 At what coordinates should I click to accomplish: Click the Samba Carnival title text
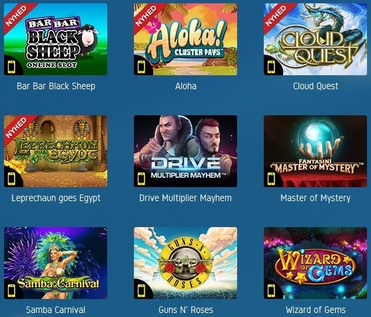(55, 310)
